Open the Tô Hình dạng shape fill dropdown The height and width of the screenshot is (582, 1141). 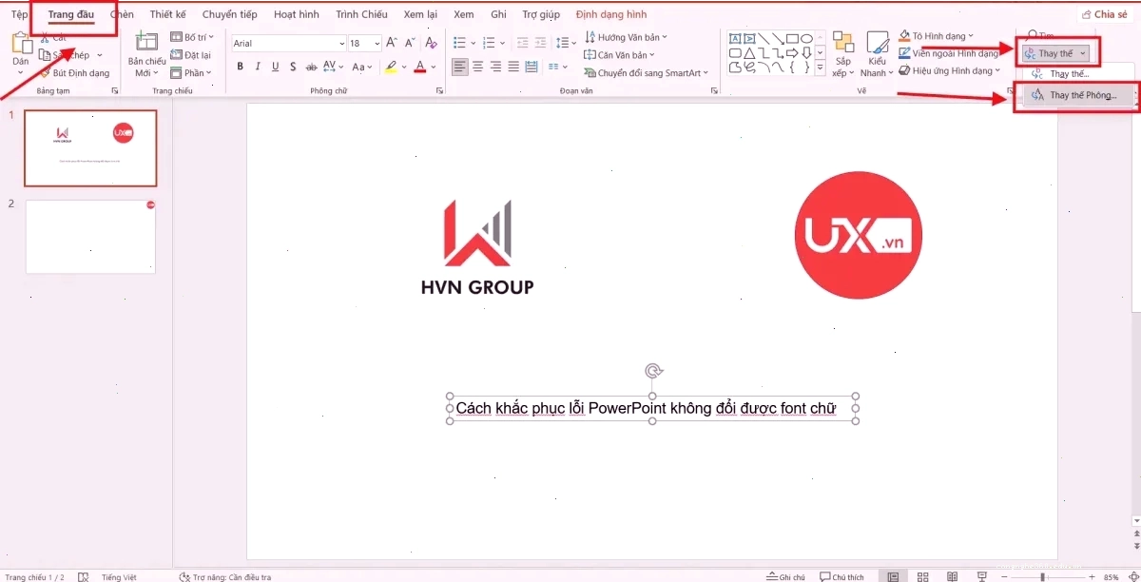[x=936, y=36]
